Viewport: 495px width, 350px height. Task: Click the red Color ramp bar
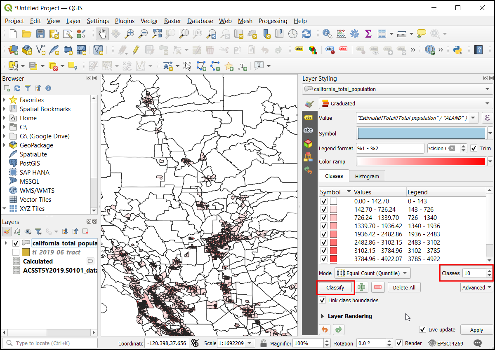(x=421, y=161)
